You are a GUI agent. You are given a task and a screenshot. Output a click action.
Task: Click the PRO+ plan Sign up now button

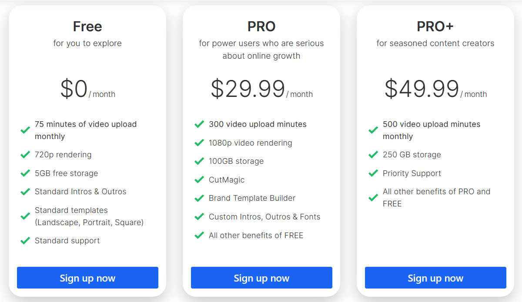click(435, 278)
